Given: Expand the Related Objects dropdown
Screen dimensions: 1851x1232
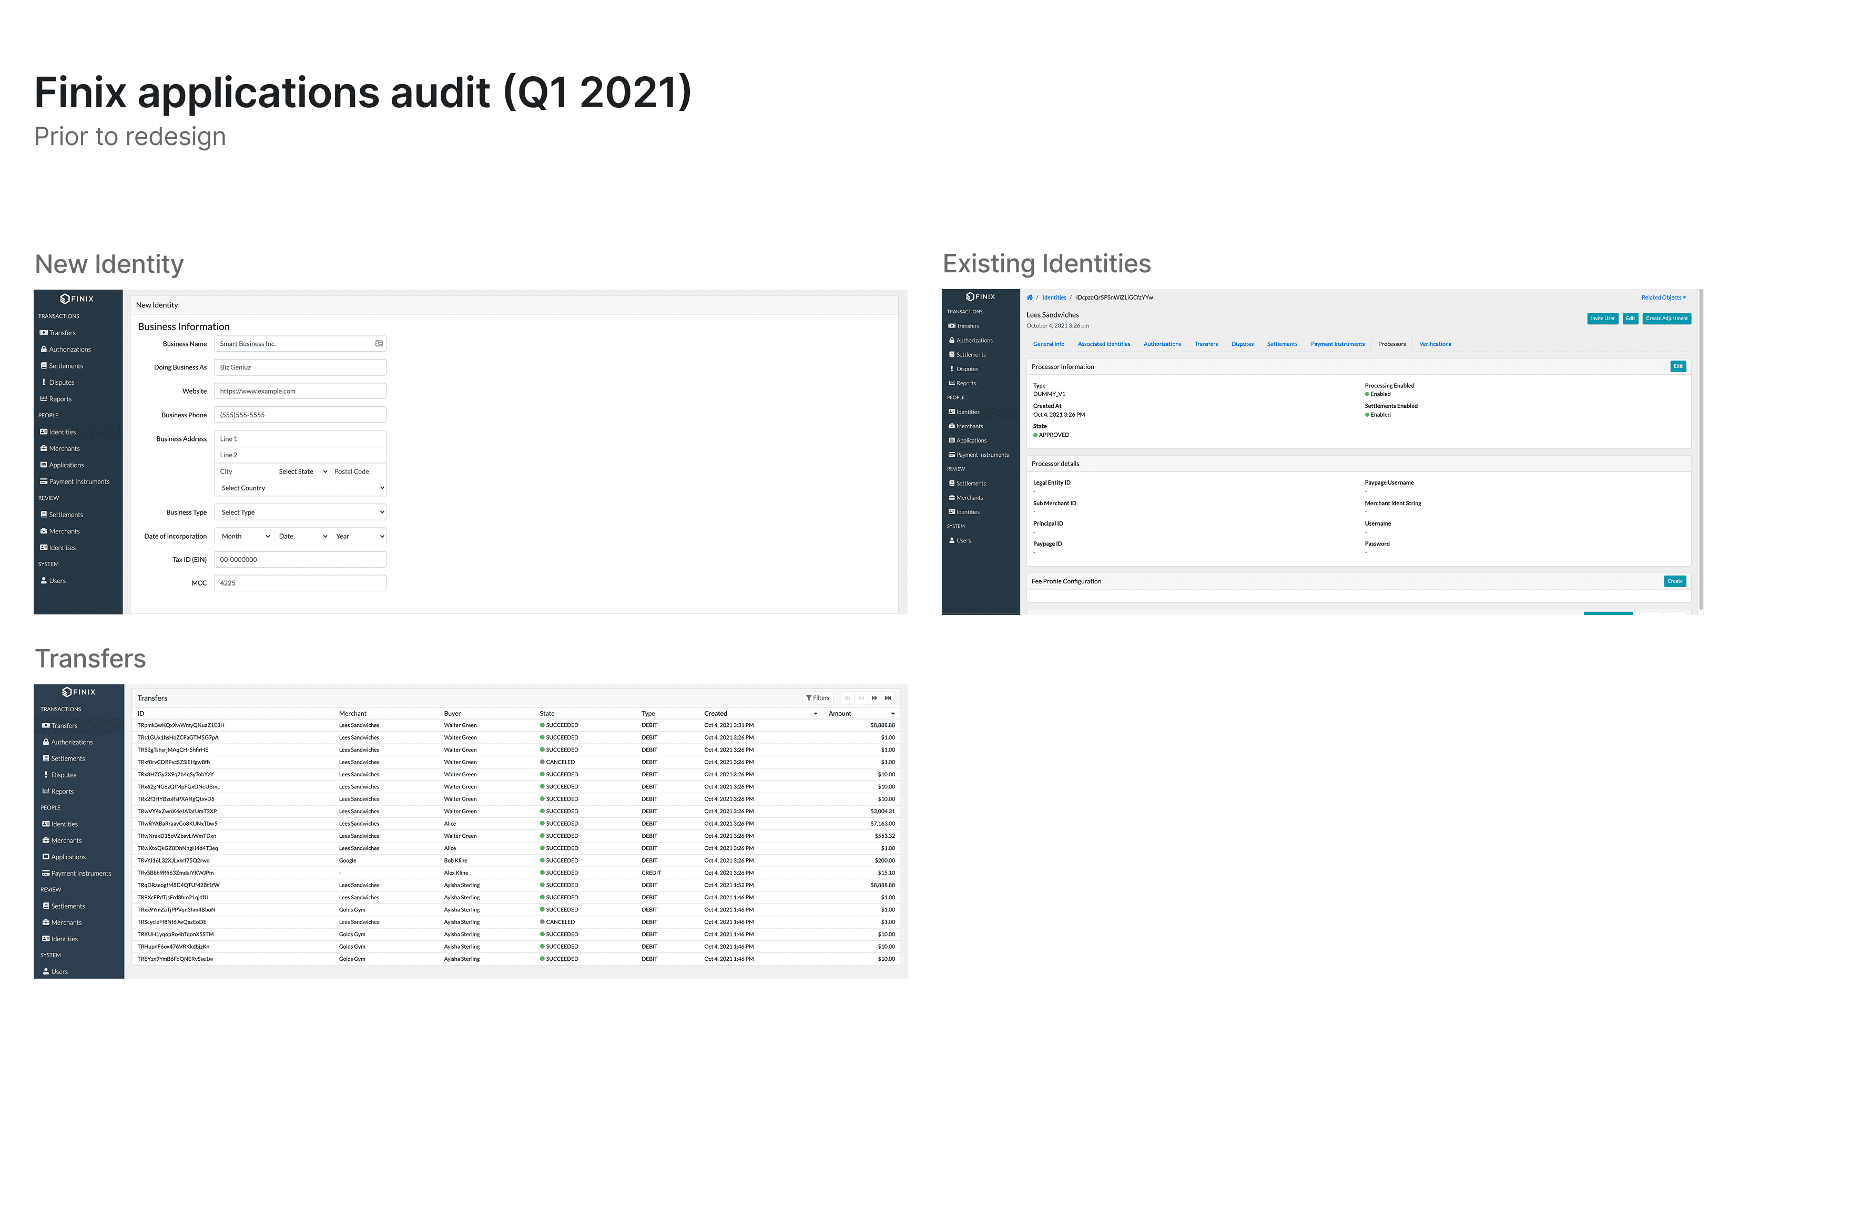Looking at the screenshot, I should (1663, 298).
